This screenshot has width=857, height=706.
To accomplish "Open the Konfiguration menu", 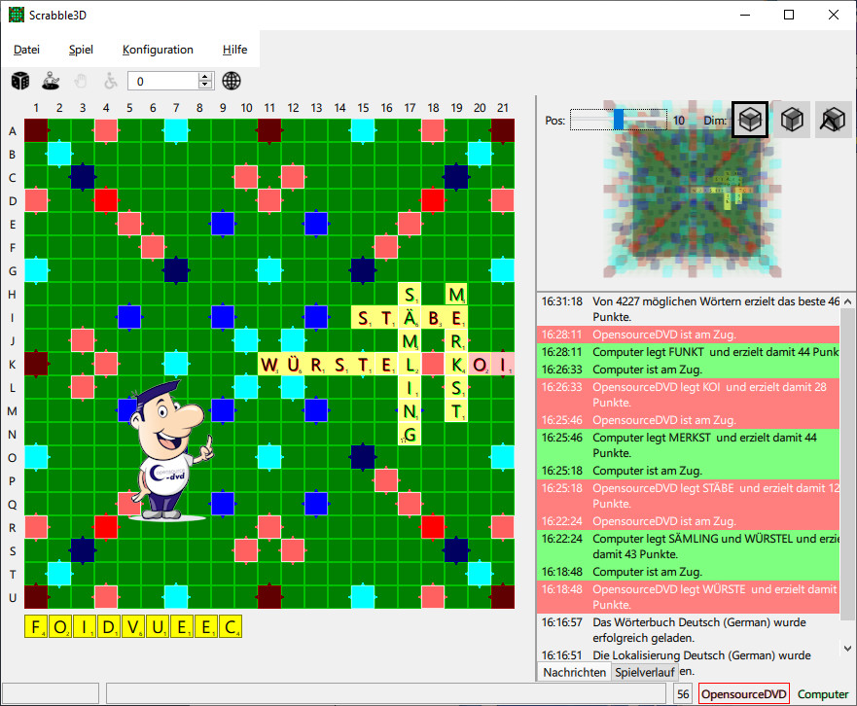I will coord(158,50).
